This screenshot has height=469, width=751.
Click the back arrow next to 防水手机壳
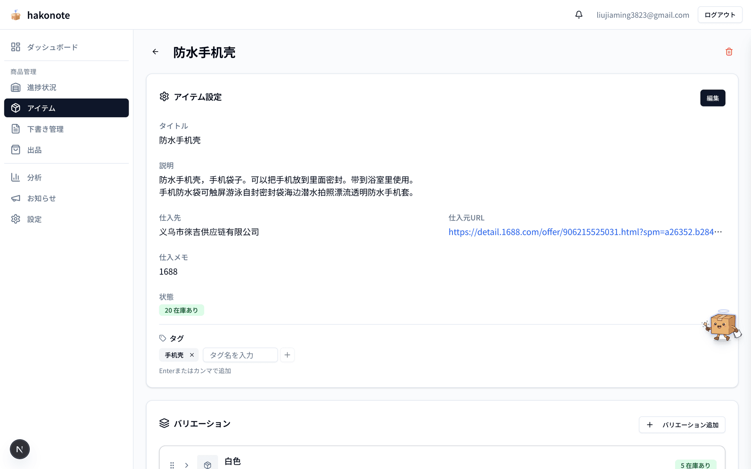click(155, 51)
